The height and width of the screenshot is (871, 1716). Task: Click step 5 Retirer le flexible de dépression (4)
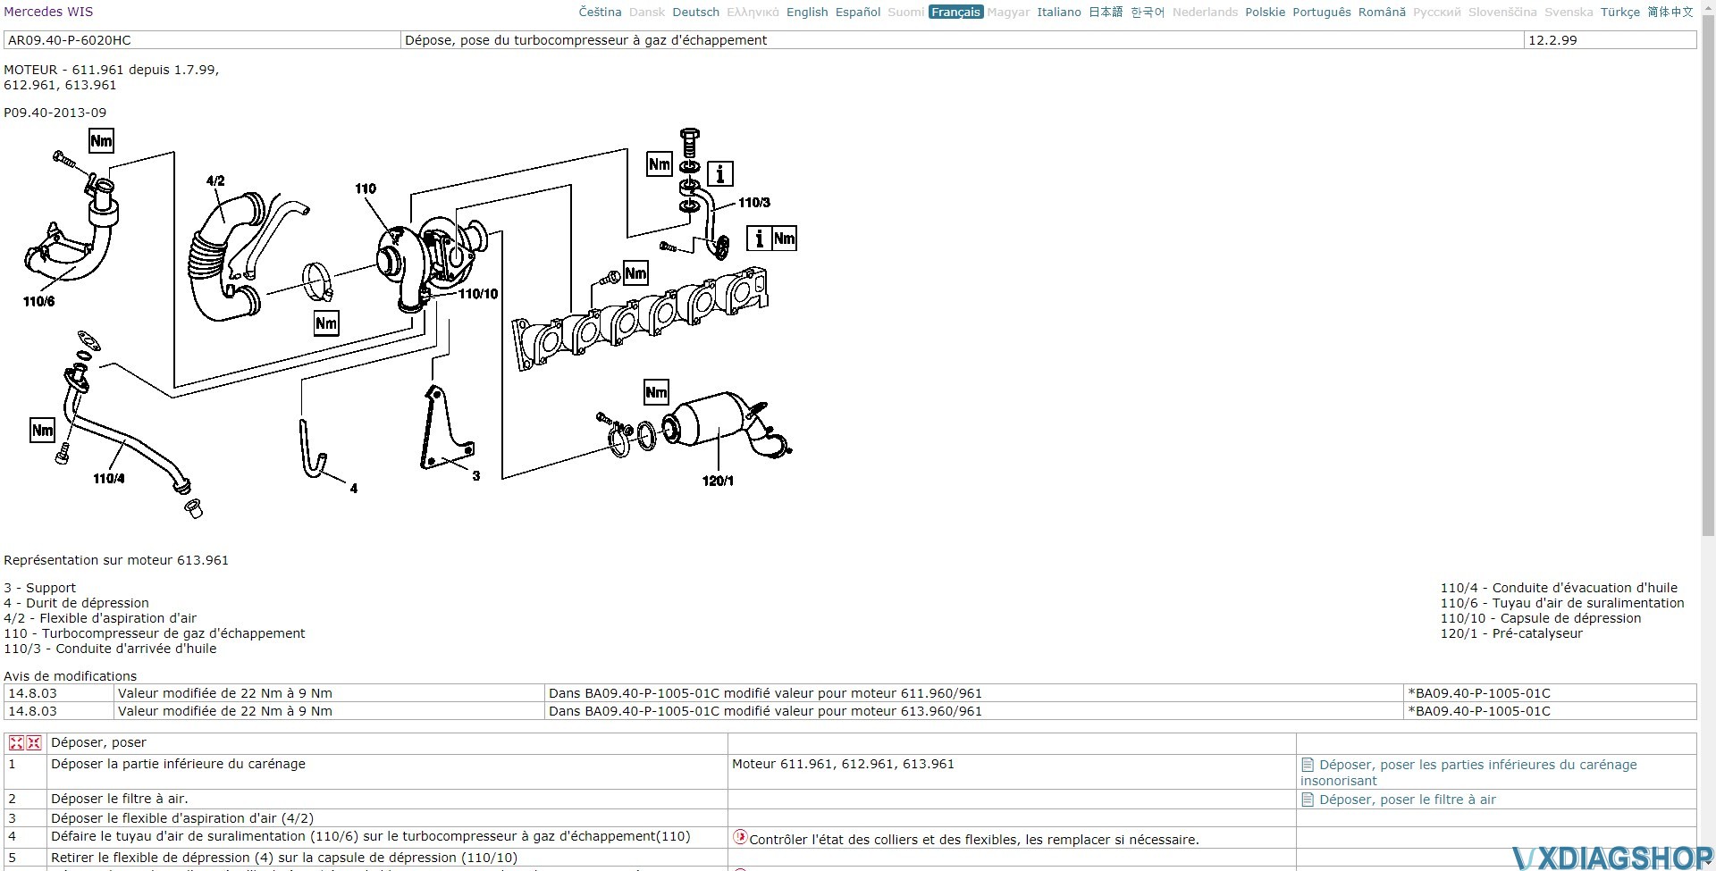(x=284, y=858)
